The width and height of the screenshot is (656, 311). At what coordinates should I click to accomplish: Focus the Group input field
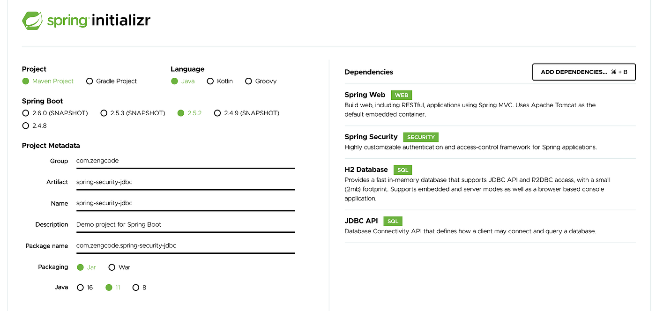point(186,161)
